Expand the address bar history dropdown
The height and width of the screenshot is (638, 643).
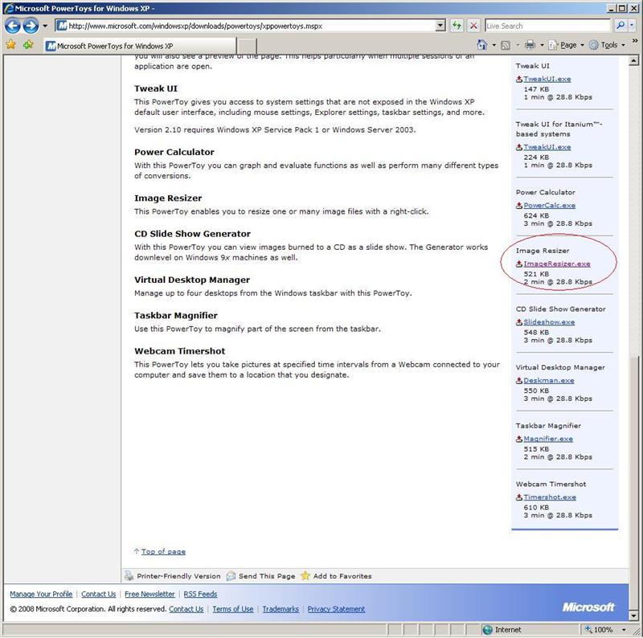(x=440, y=26)
